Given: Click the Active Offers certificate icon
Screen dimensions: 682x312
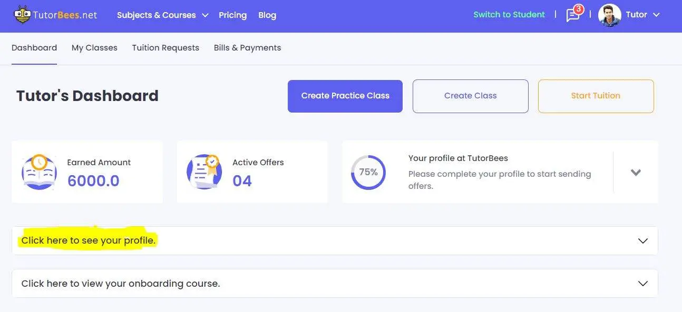Looking at the screenshot, I should [x=203, y=172].
